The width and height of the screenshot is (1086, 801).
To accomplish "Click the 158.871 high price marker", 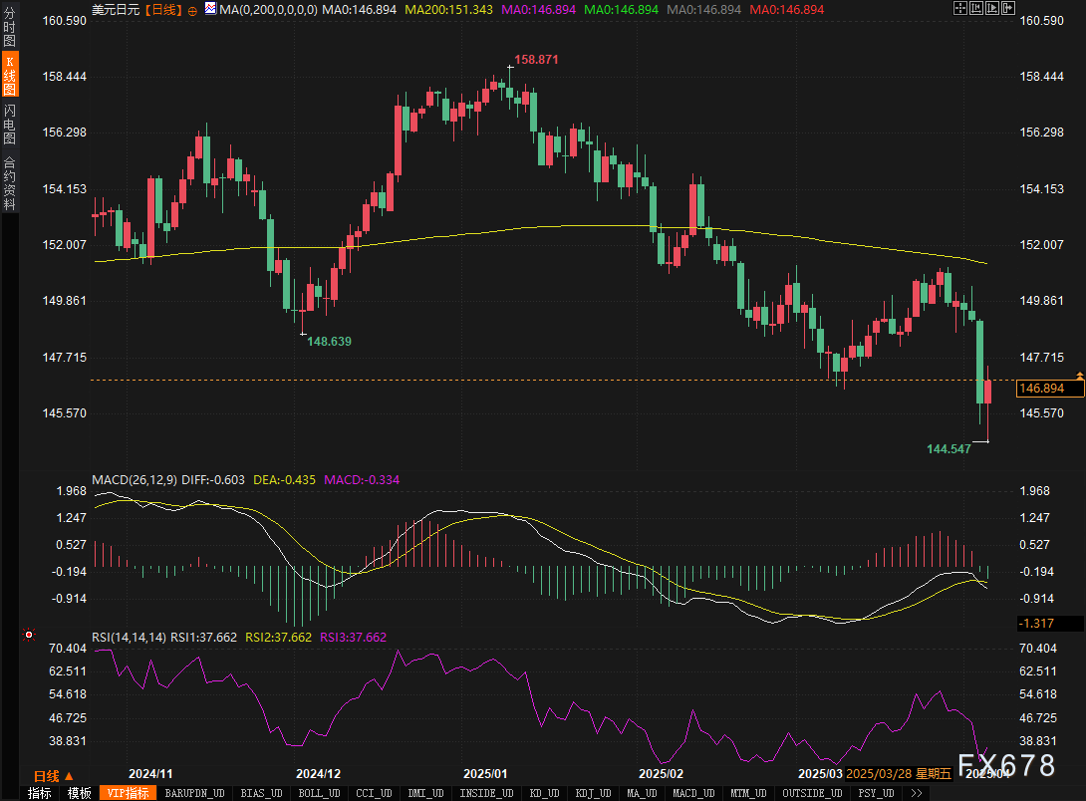I will (536, 60).
